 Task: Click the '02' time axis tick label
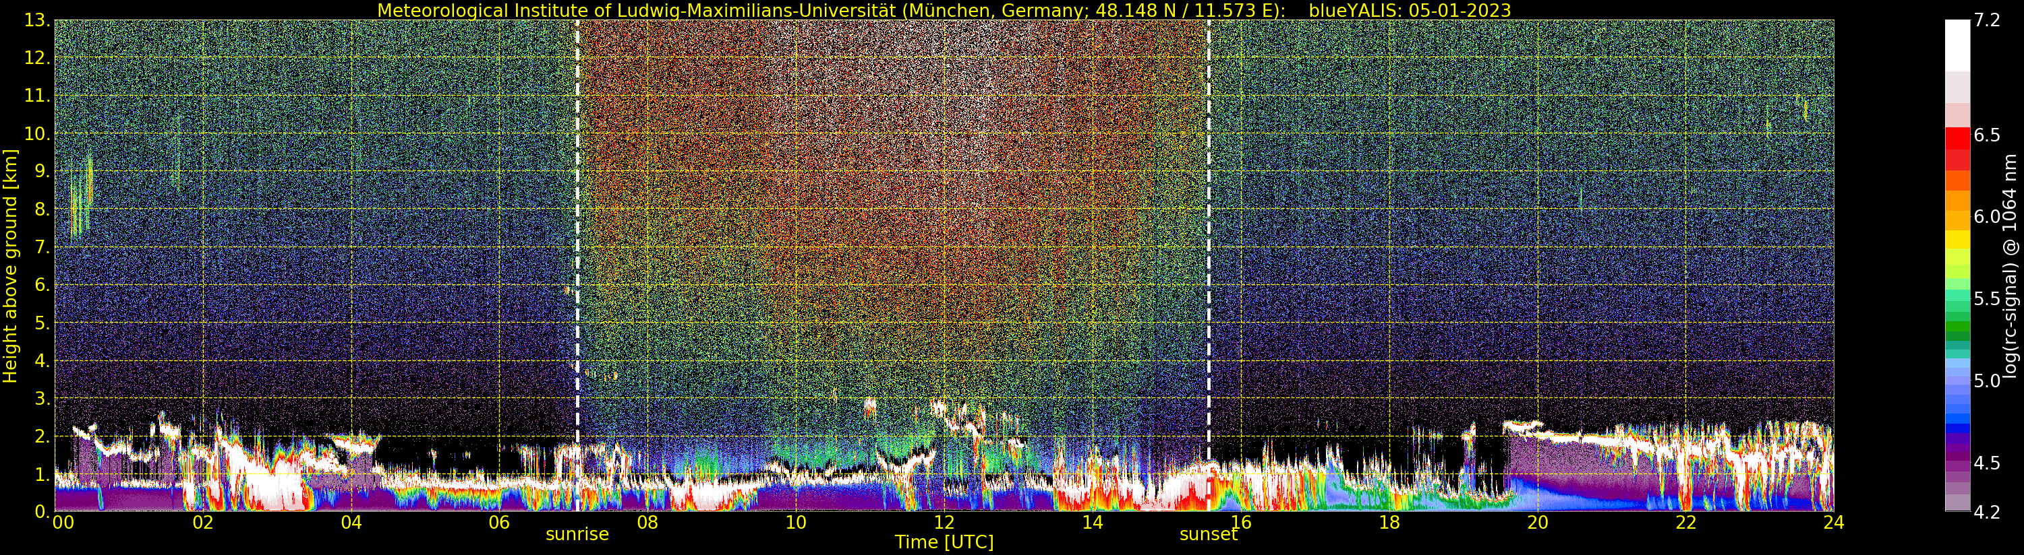[203, 523]
